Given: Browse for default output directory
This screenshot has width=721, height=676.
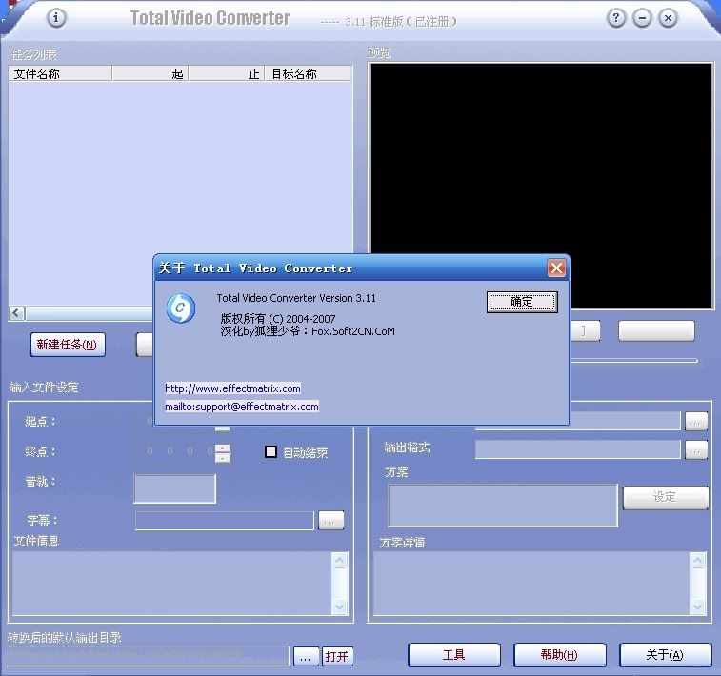Looking at the screenshot, I should (x=306, y=656).
